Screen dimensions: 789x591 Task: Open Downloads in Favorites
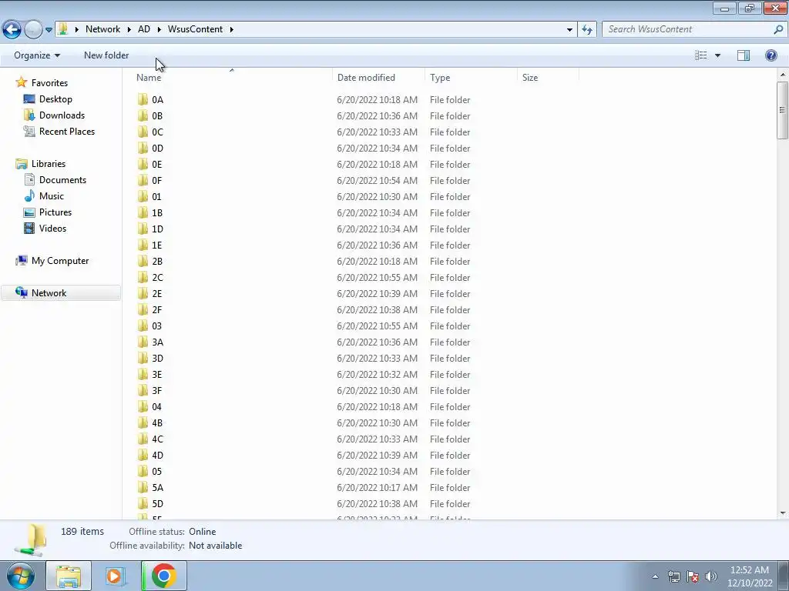pyautogui.click(x=62, y=115)
